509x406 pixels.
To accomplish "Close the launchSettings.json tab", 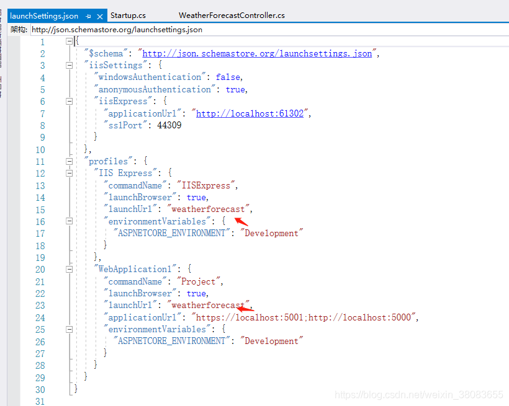I will tap(100, 16).
